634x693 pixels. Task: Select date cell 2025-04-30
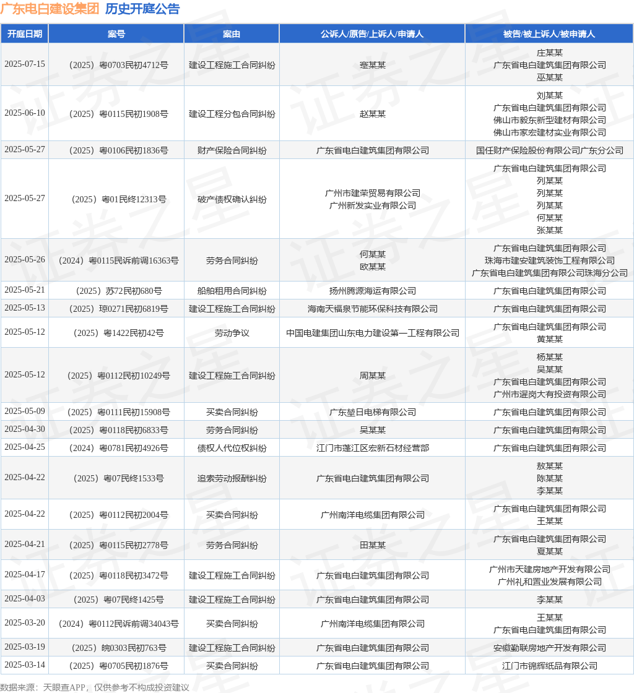(x=25, y=429)
